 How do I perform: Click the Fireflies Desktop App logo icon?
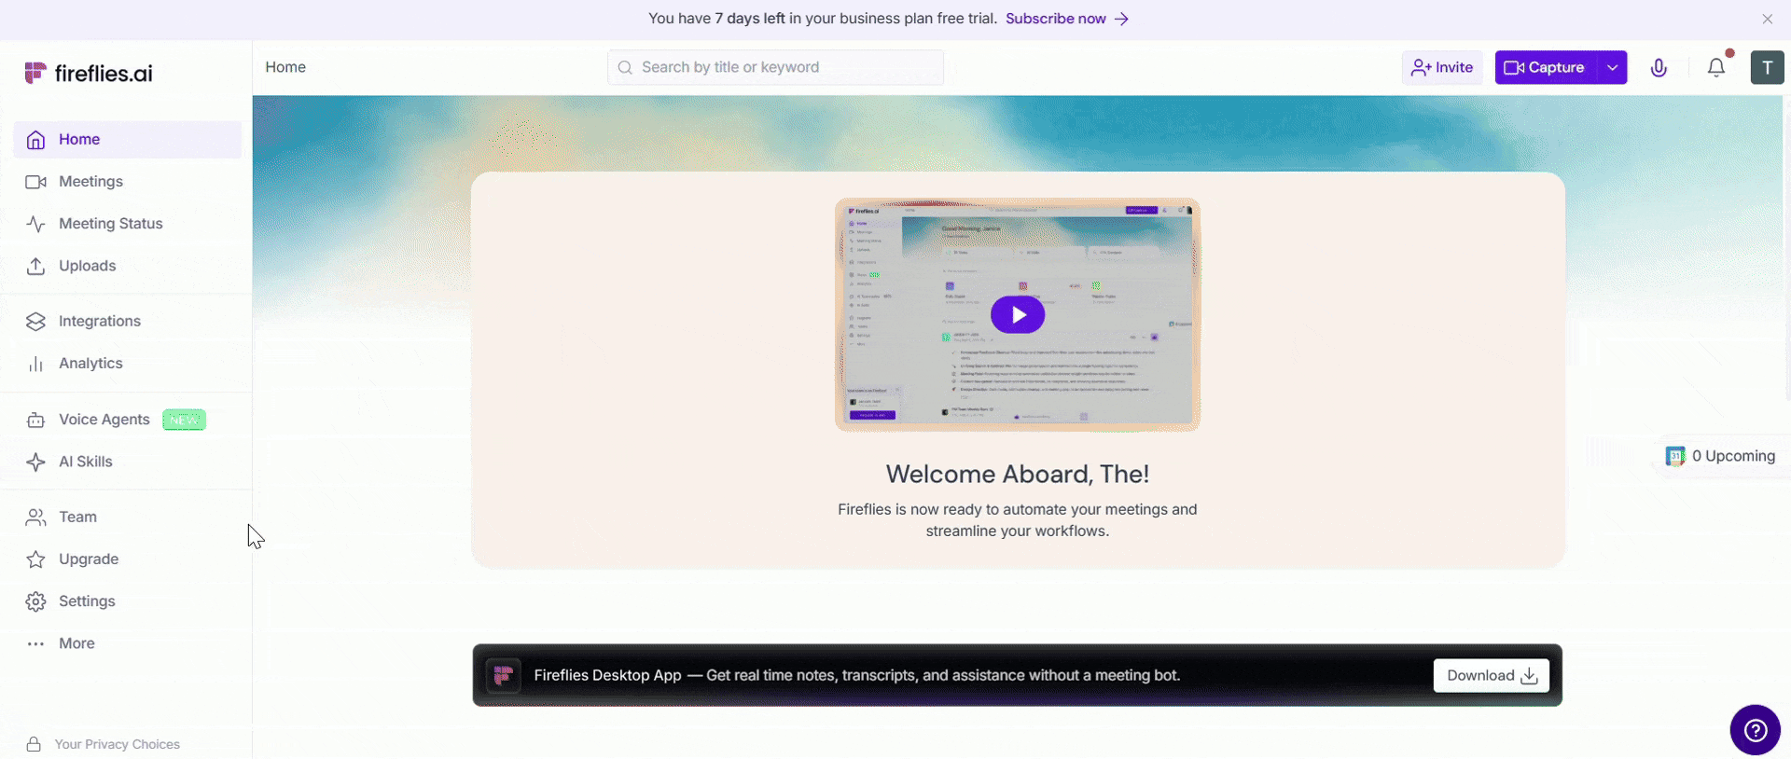pyautogui.click(x=504, y=675)
